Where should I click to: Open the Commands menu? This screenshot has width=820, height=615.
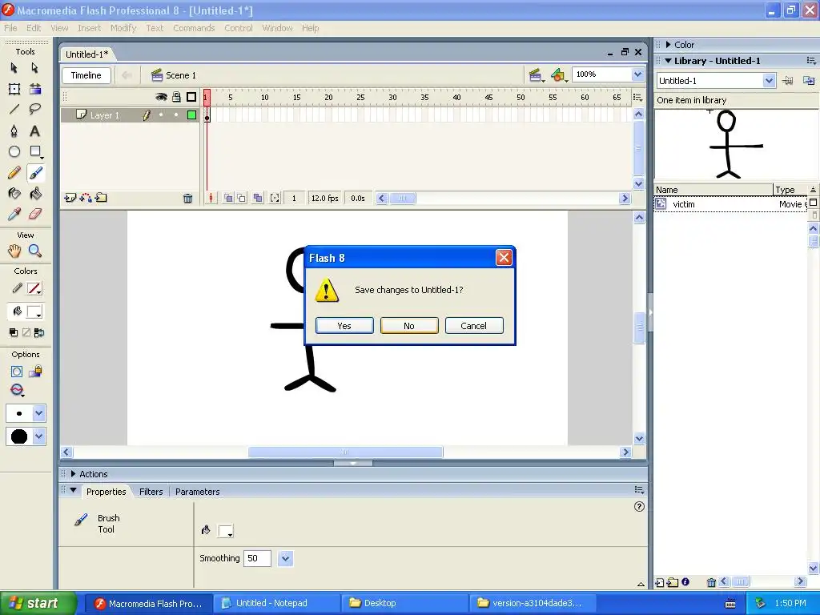194,28
